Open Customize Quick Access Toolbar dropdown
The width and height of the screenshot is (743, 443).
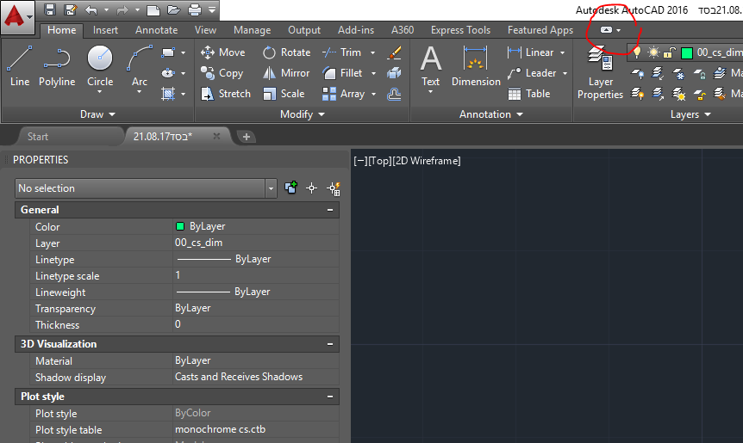pyautogui.click(x=212, y=10)
